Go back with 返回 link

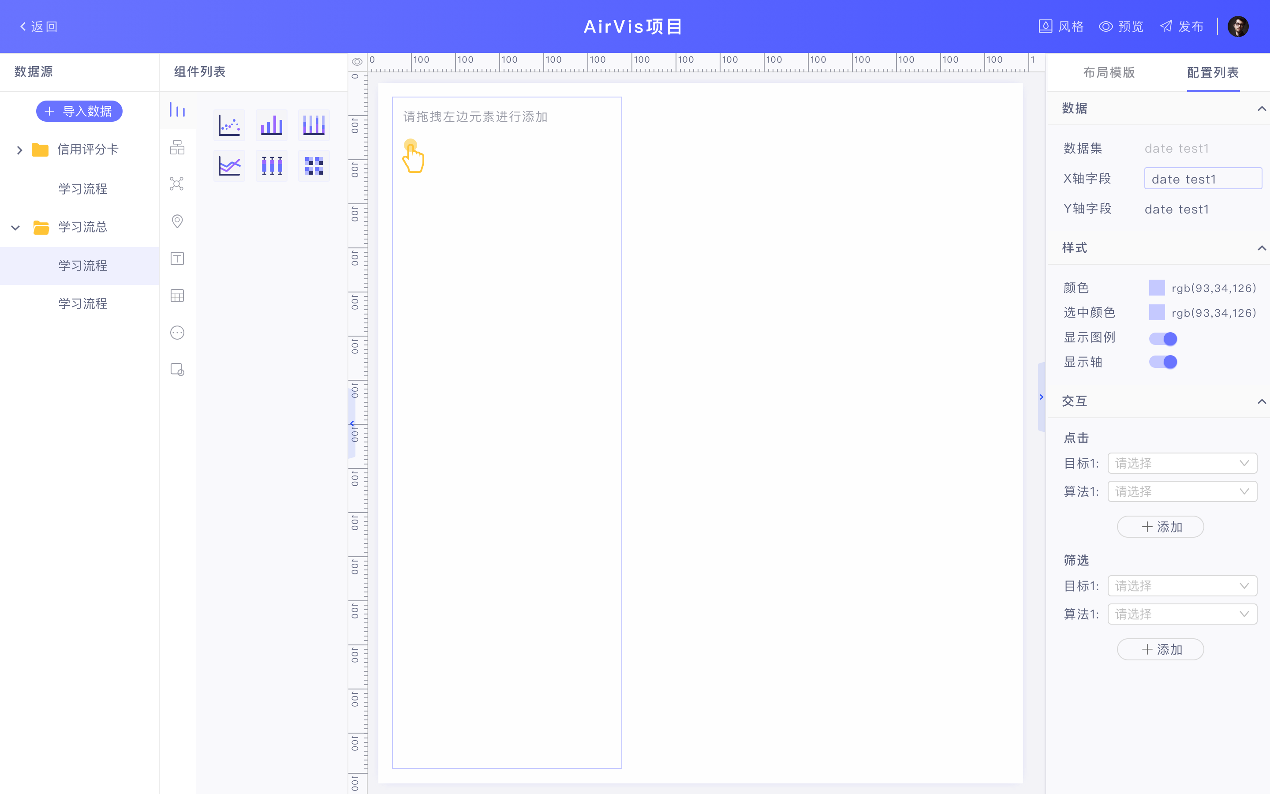coord(39,26)
